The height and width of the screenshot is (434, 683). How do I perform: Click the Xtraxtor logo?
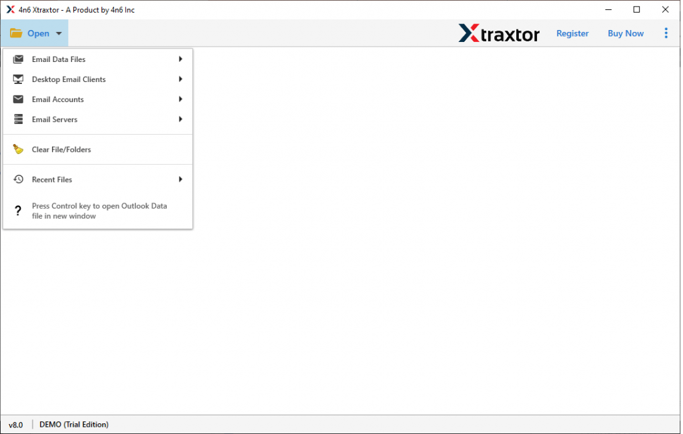pos(499,33)
